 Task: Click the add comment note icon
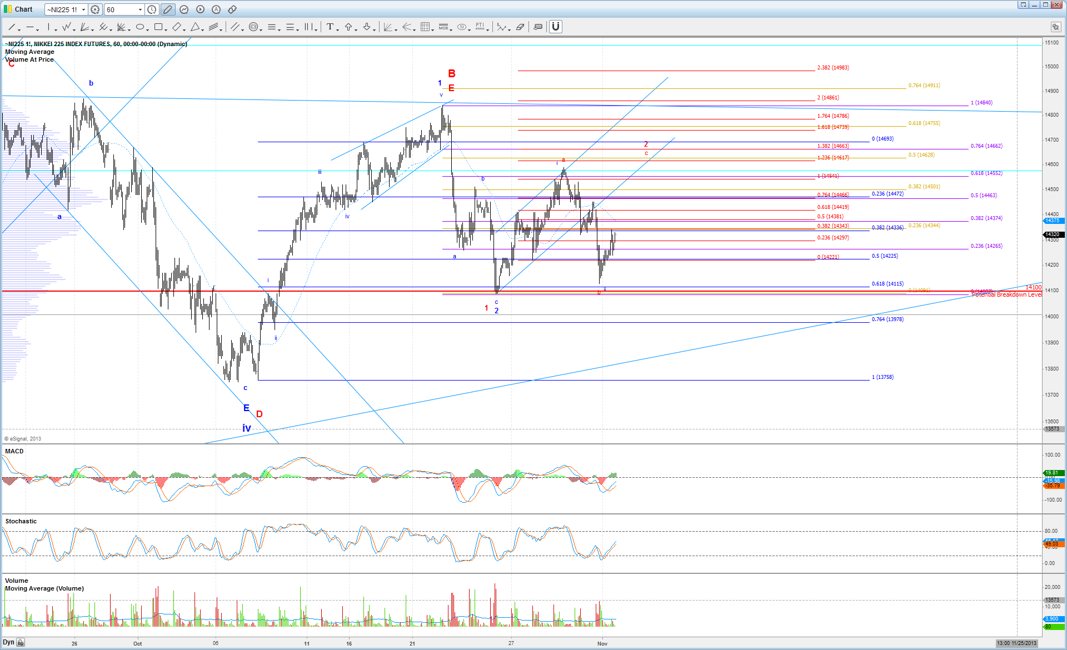[x=538, y=27]
